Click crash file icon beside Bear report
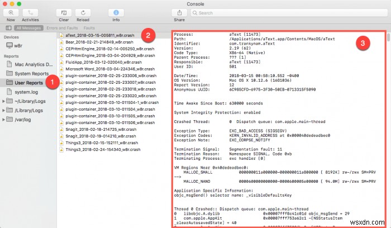The height and width of the screenshot is (228, 391). 61,42
